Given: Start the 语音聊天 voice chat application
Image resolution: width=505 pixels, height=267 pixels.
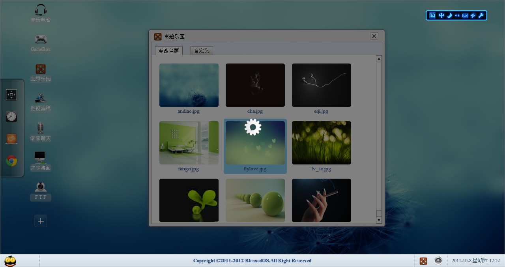Looking at the screenshot, I should coord(40,130).
